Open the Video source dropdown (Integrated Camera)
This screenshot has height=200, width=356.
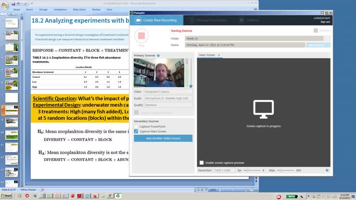click(x=168, y=92)
